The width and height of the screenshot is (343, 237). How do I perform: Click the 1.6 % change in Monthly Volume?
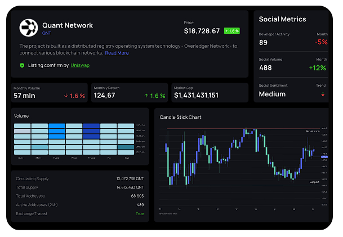tap(77, 96)
